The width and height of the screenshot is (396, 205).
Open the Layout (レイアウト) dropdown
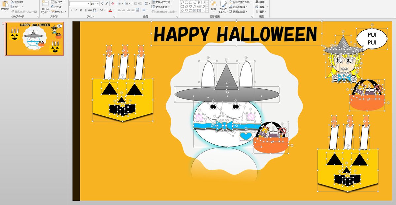(58, 2)
